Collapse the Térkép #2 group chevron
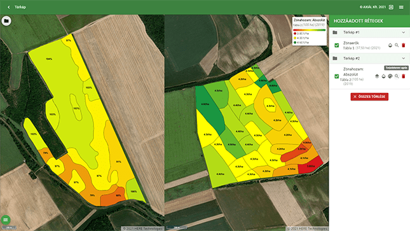 tap(404, 59)
